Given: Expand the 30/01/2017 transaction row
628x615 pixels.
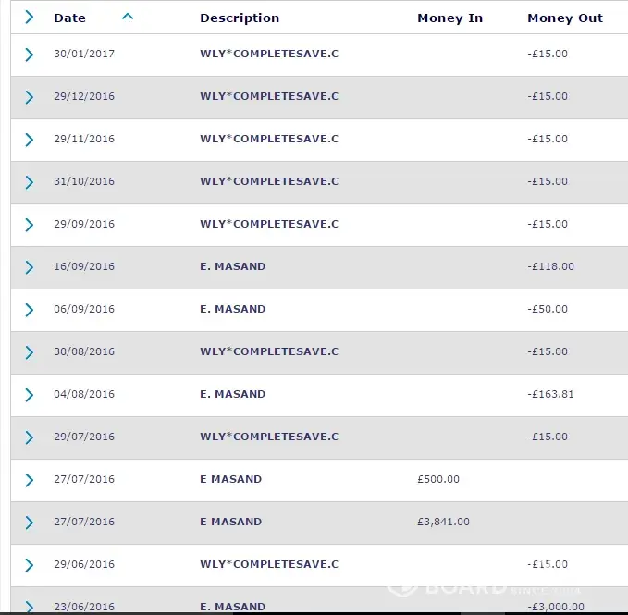Looking at the screenshot, I should click(30, 55).
